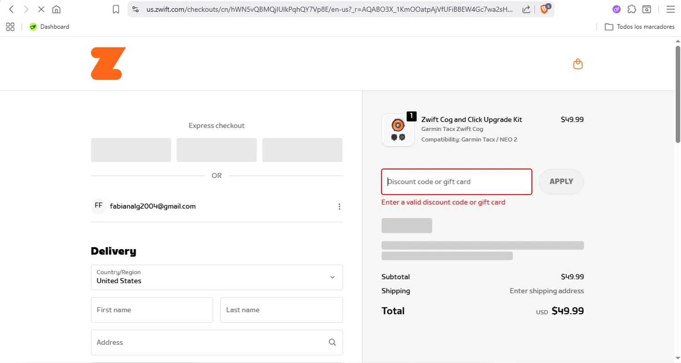Open account options three-dot menu

[339, 206]
